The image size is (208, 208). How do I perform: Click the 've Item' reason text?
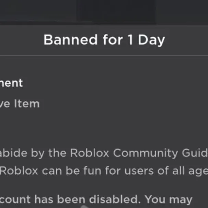[20, 103]
